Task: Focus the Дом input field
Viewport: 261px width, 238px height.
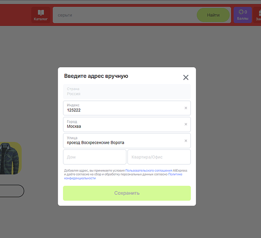Action: coord(94,157)
